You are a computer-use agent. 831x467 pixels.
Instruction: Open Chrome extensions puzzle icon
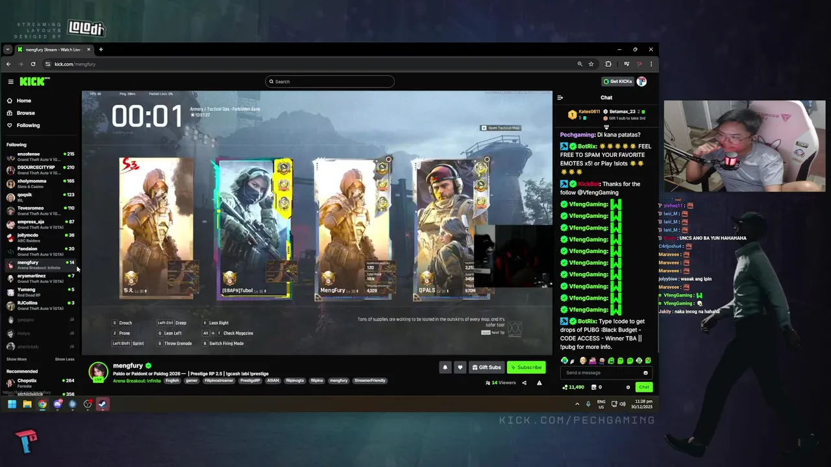click(608, 64)
